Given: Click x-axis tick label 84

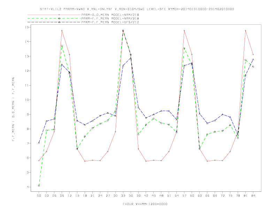Looking at the screenshot, I should [253, 196].
